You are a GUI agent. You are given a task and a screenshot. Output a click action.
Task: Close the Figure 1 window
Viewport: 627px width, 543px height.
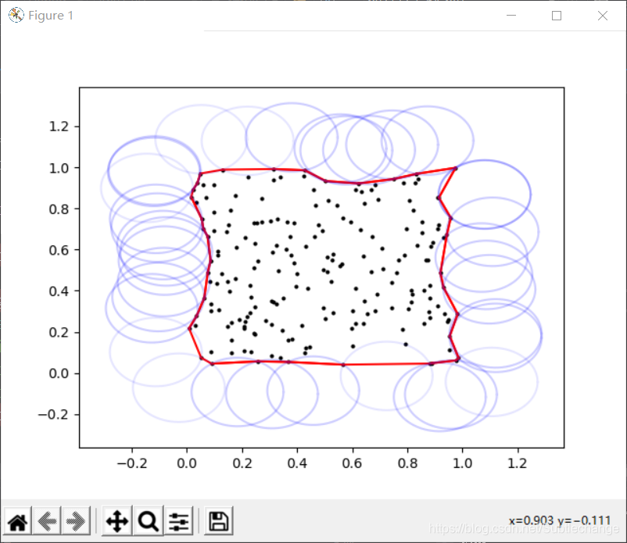(603, 15)
